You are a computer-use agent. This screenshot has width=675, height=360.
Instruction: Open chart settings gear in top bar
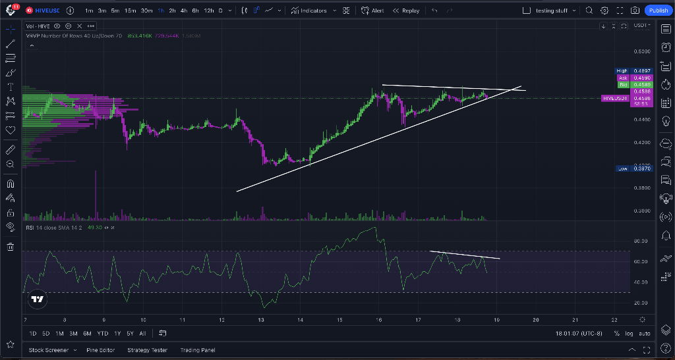tap(604, 11)
